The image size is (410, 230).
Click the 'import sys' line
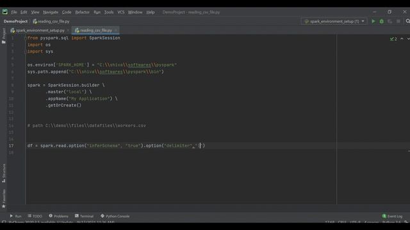[40, 52]
